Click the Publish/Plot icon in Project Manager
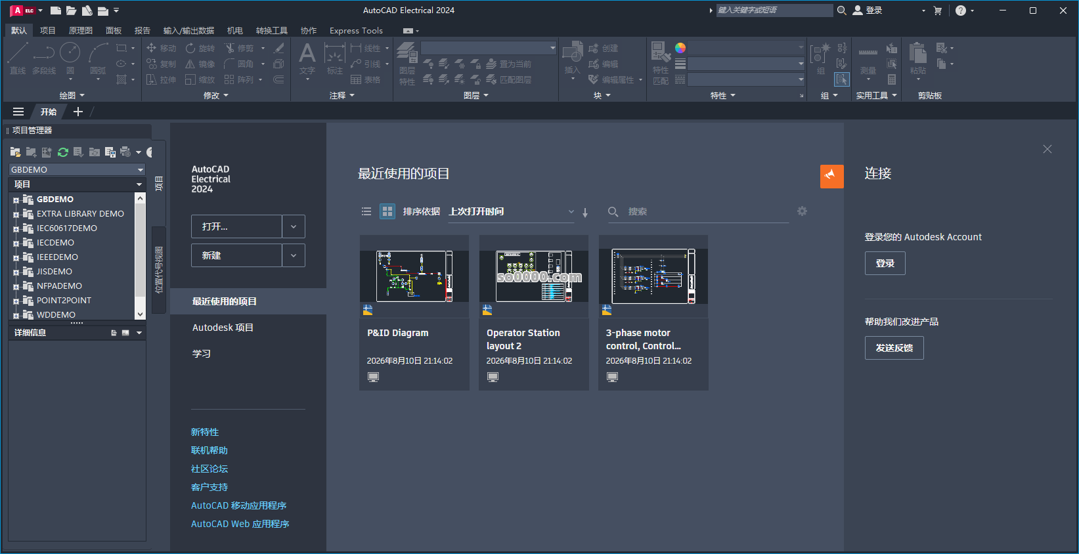This screenshot has height=554, width=1079. coord(125,152)
